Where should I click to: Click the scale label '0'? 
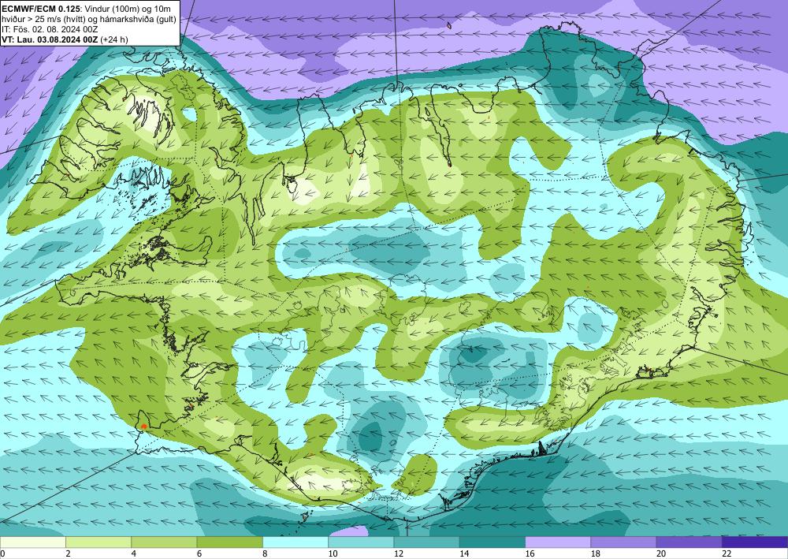pos(2,554)
